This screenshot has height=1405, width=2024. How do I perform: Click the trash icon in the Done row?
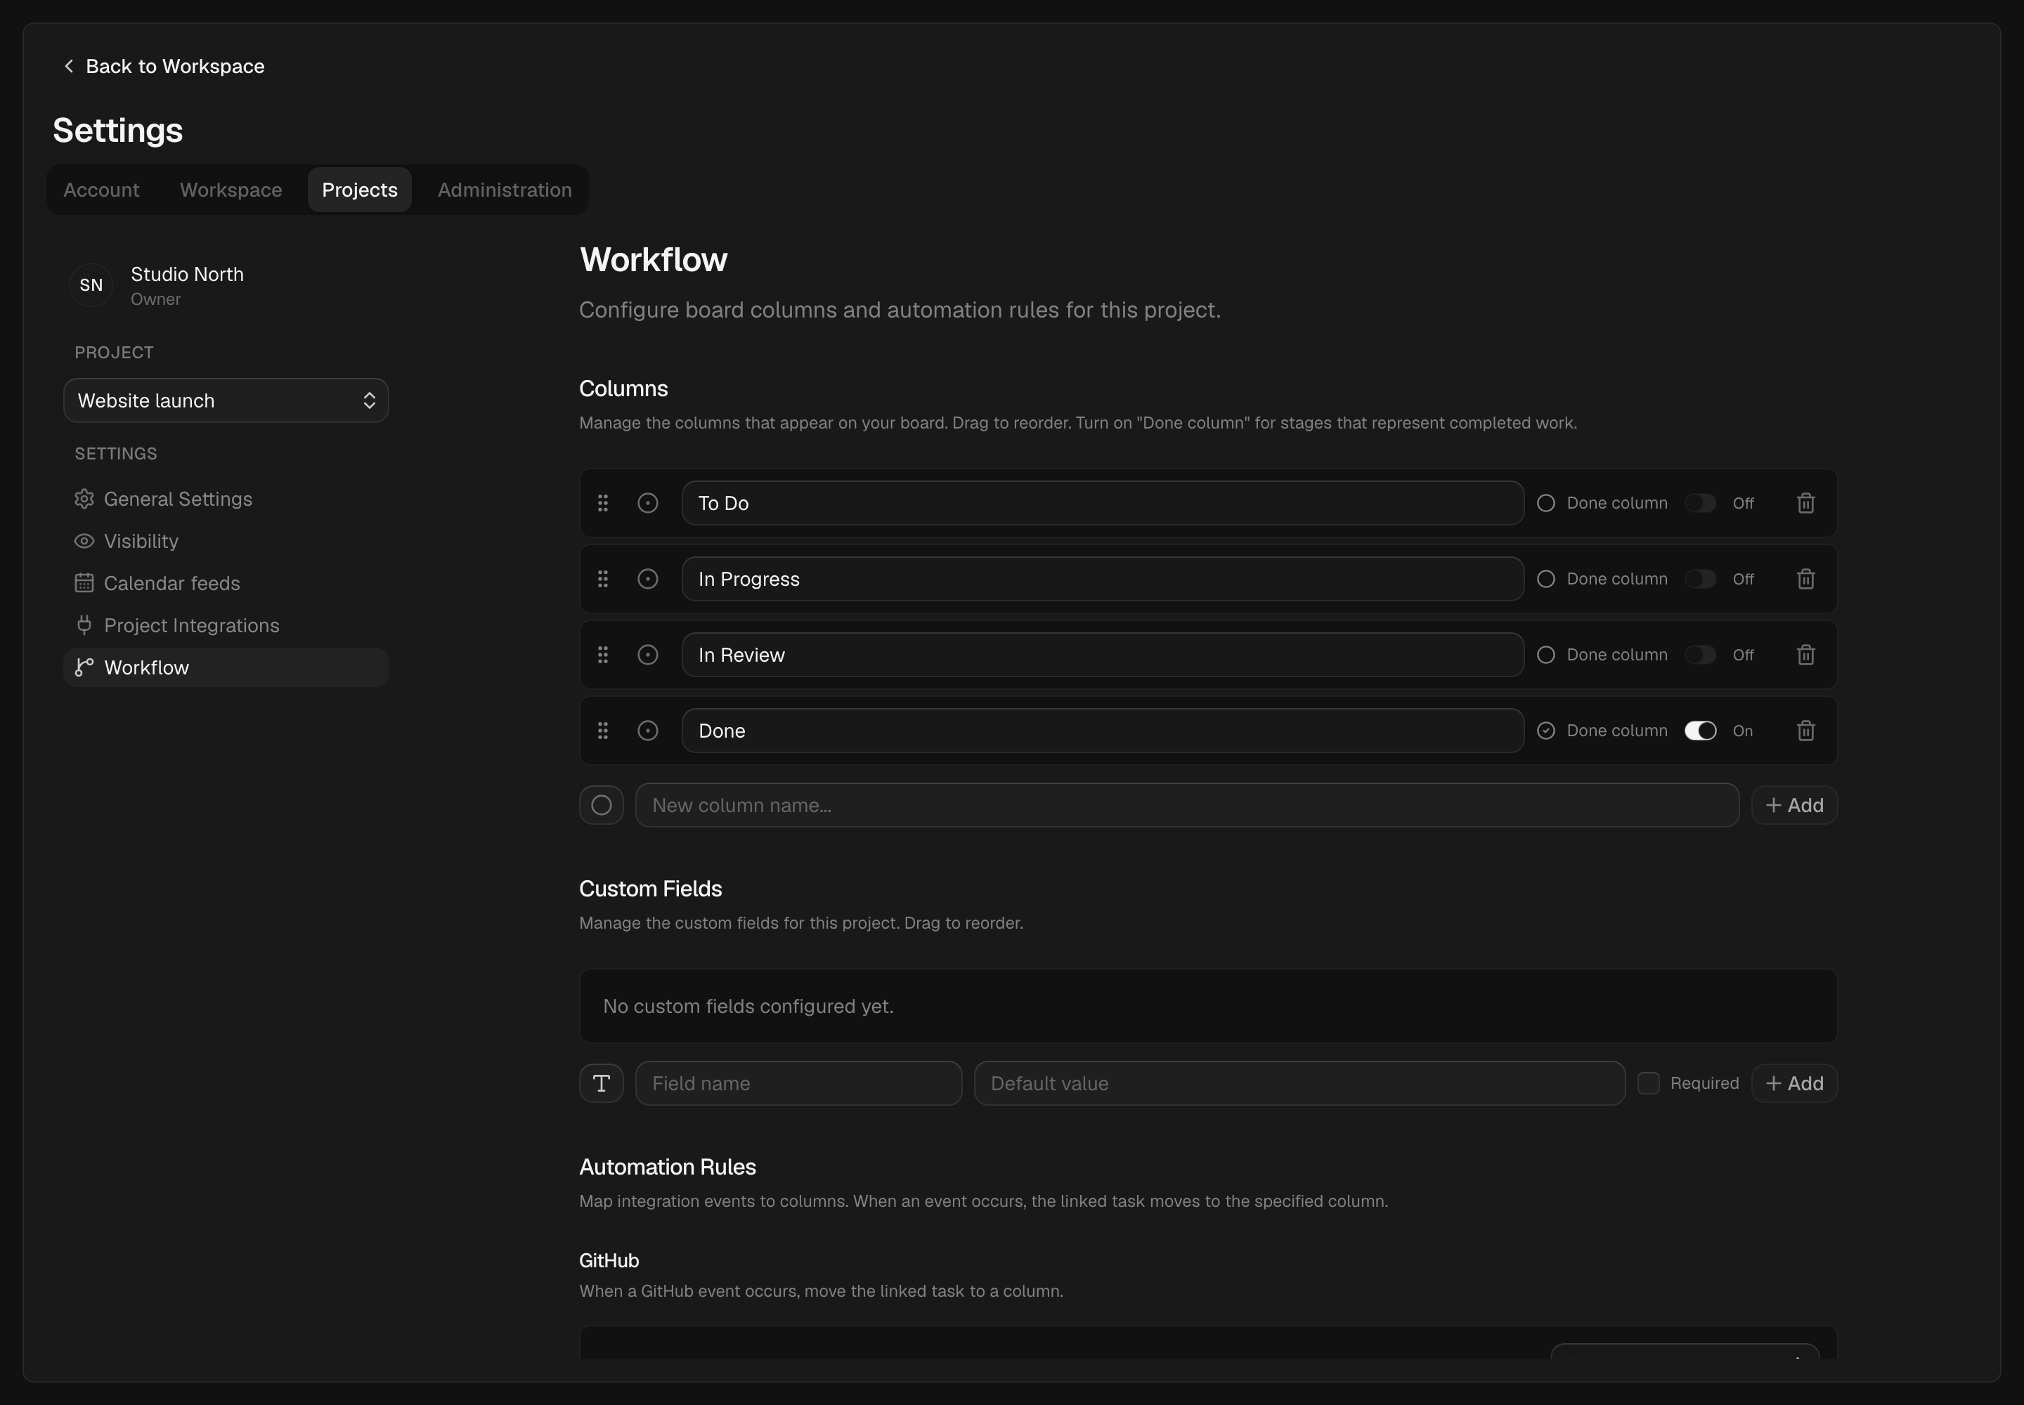click(1805, 730)
